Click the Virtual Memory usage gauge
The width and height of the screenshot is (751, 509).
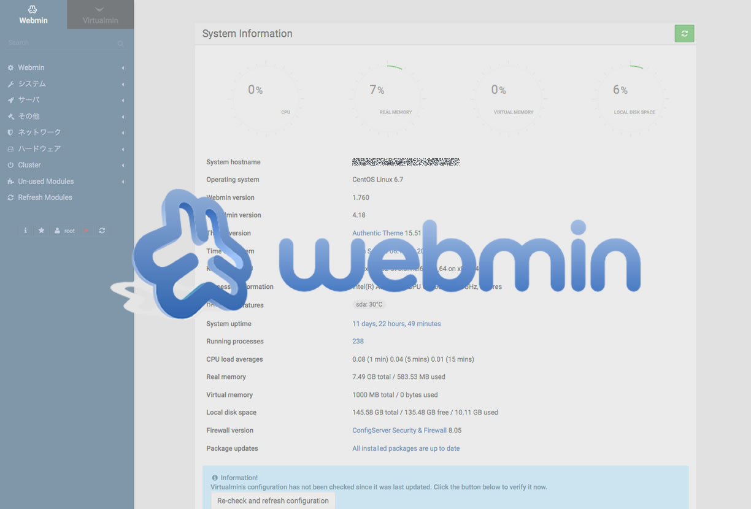tap(509, 98)
